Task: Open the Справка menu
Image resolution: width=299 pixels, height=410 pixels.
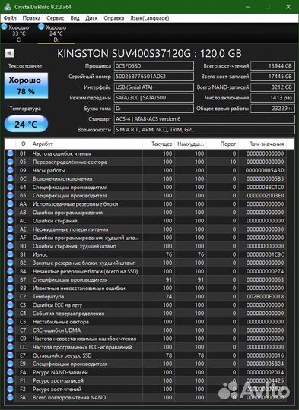Action: tap(114, 18)
